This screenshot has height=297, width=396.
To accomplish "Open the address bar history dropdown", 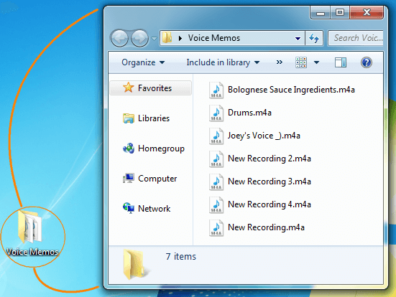I will [298, 38].
